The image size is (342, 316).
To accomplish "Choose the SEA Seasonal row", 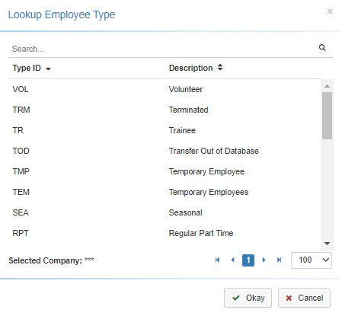I will point(164,212).
